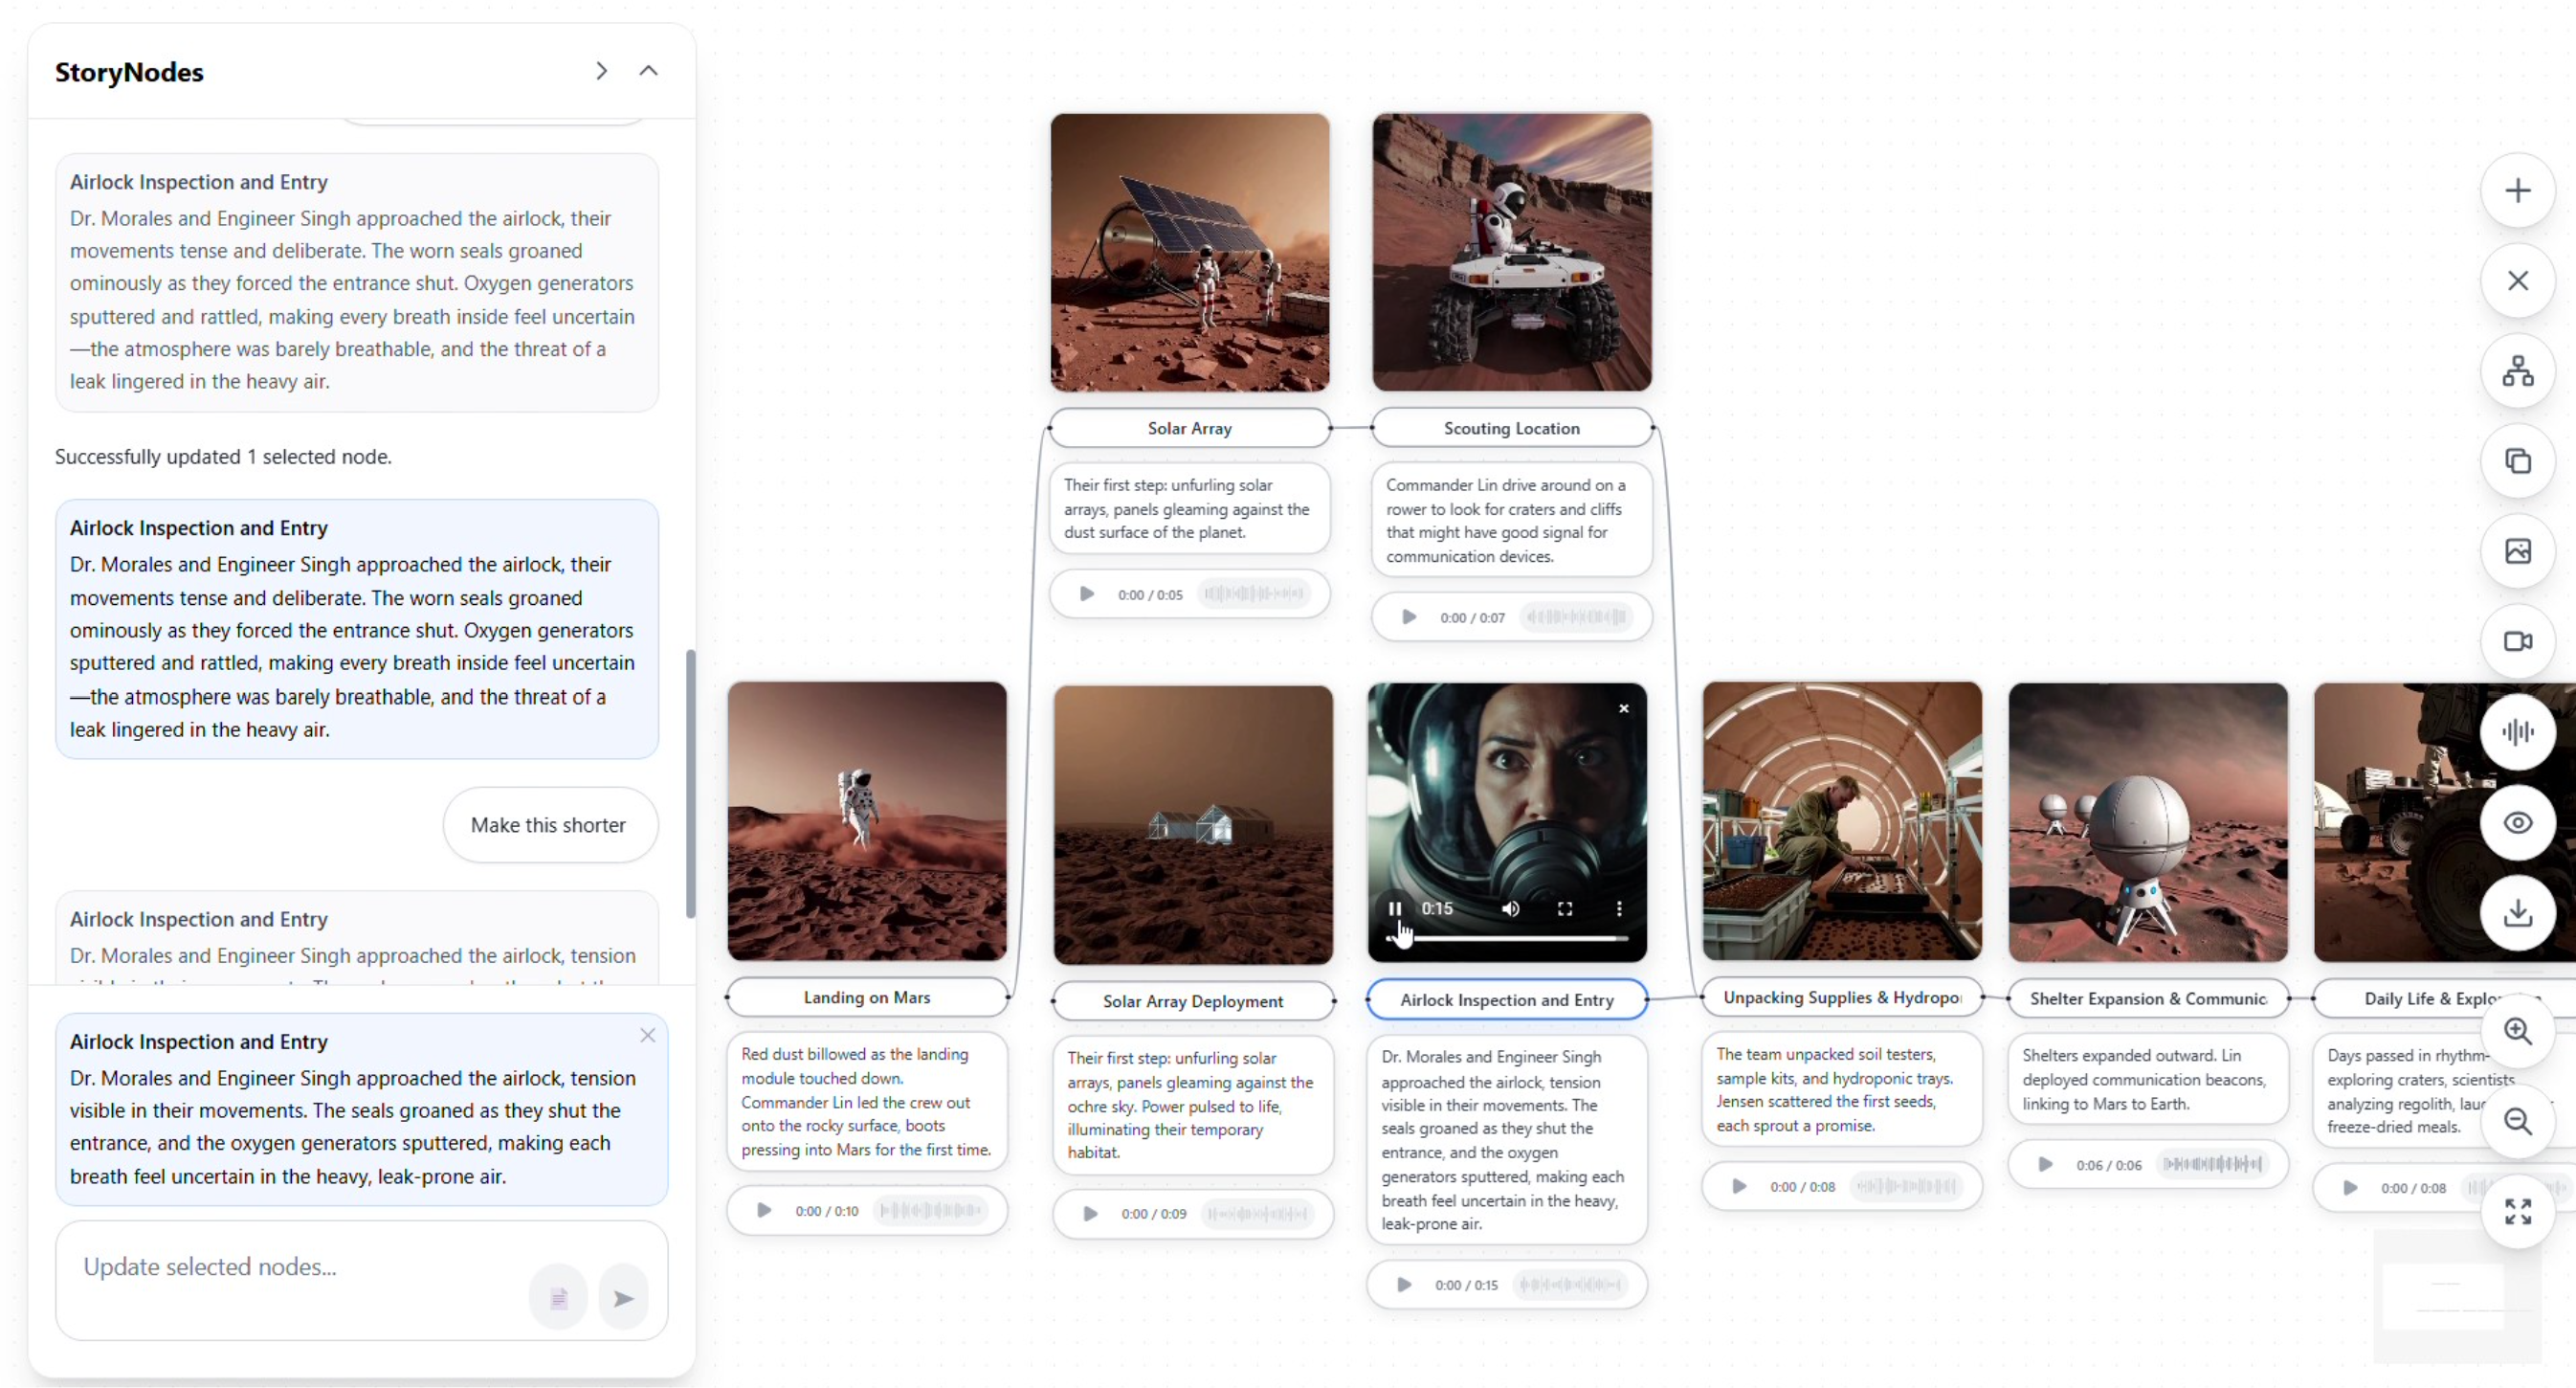Screen dimensions: 2576x1388
Task: Pause the playing Airlock video
Action: [1394, 908]
